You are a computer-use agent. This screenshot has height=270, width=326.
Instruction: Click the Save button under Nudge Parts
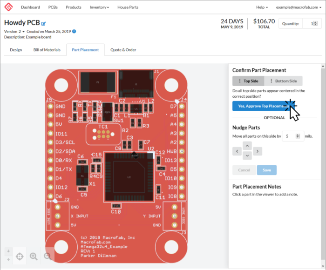tap(266, 170)
